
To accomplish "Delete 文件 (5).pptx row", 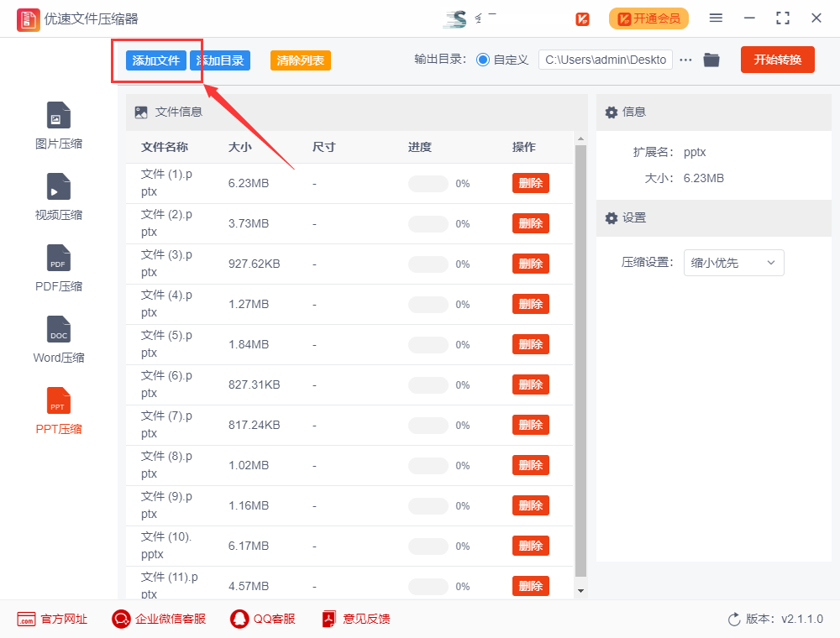I will pos(531,344).
